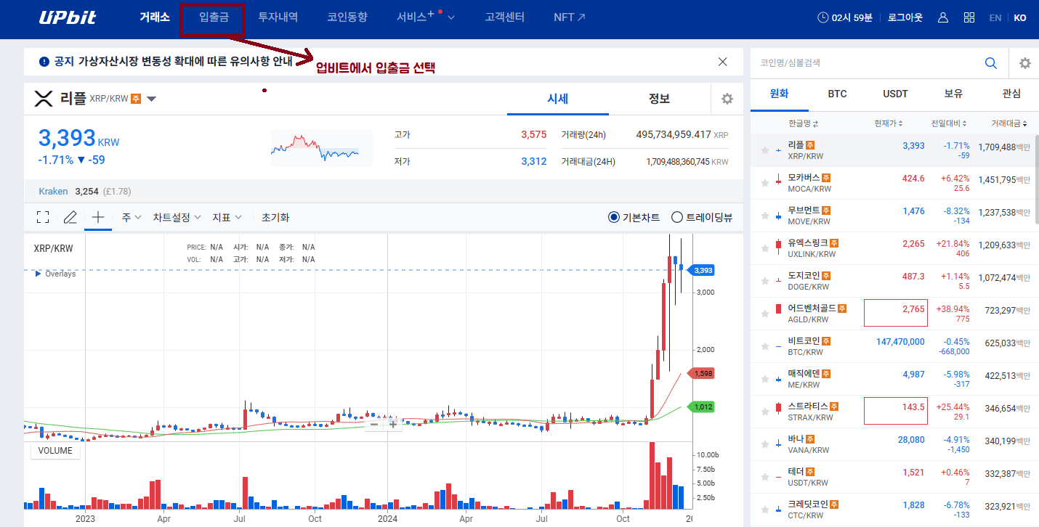Open coin list settings gear
This screenshot has width=1039, height=527.
1025,63
